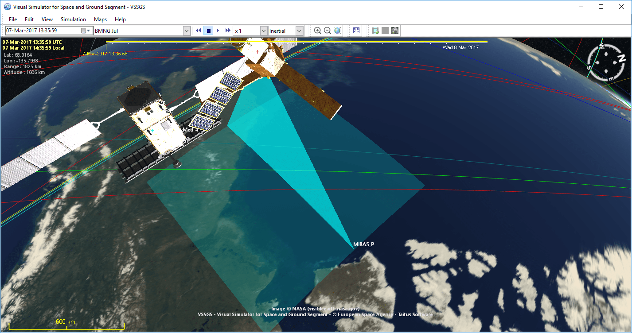Screen dimensions: 632x333
Task: Open the View menu
Action: point(47,19)
